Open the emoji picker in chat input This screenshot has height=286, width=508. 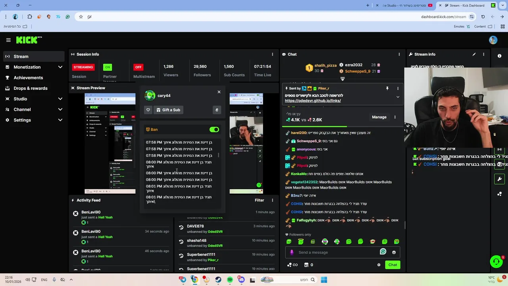(x=394, y=252)
